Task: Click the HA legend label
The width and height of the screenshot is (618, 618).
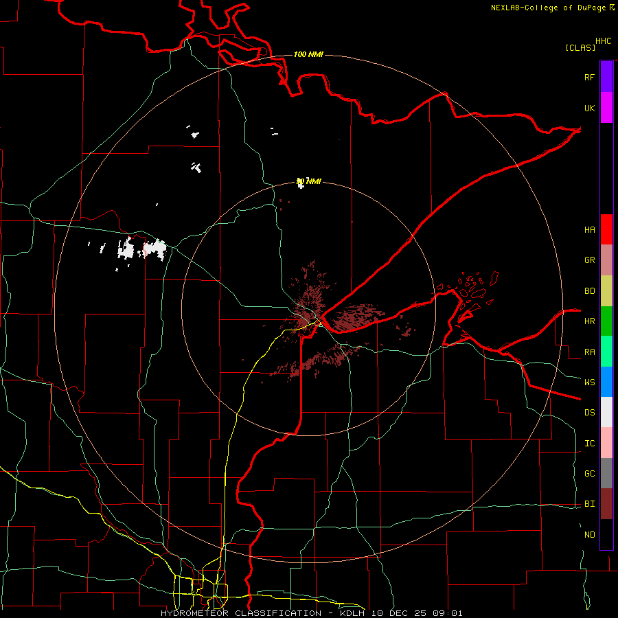Action: click(589, 230)
